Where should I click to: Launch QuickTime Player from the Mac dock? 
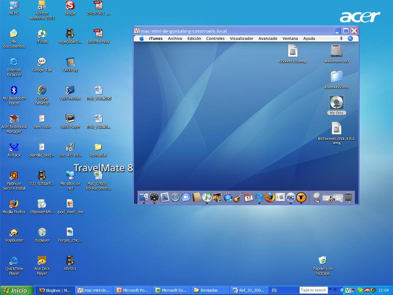(x=259, y=197)
